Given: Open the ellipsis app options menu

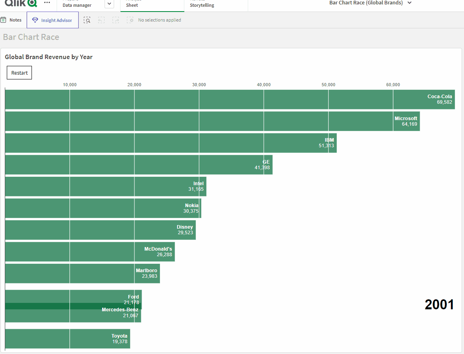Looking at the screenshot, I should (47, 2).
